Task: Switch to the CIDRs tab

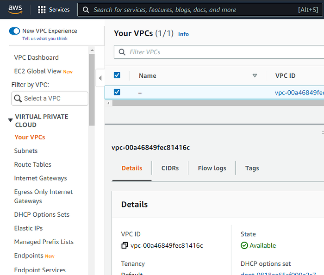Action: 170,168
